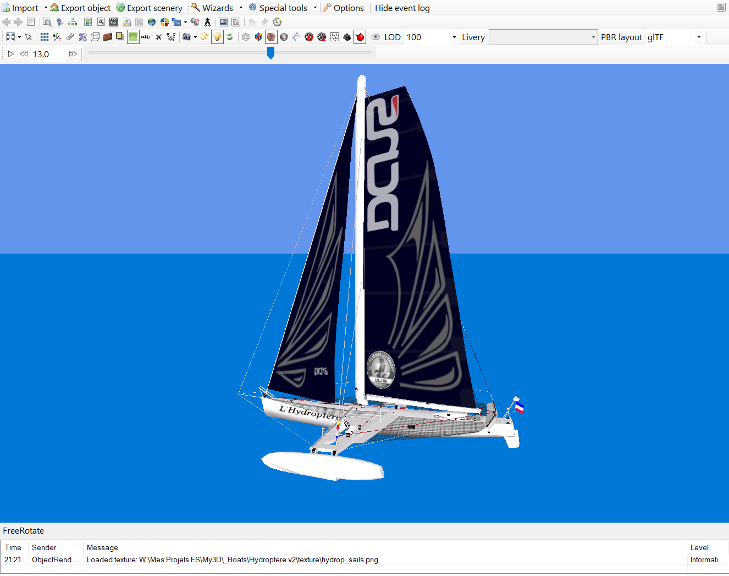The height and width of the screenshot is (576, 729).
Task: Click the clock timer icon
Action: click(277, 22)
